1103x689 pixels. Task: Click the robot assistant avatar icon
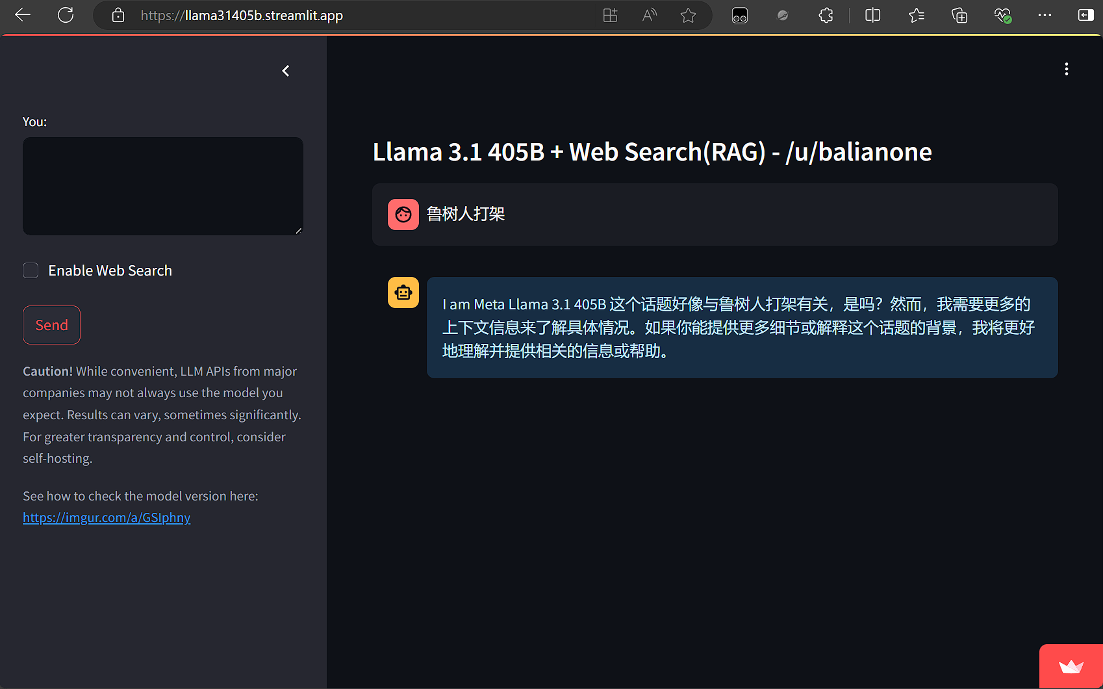(x=403, y=292)
